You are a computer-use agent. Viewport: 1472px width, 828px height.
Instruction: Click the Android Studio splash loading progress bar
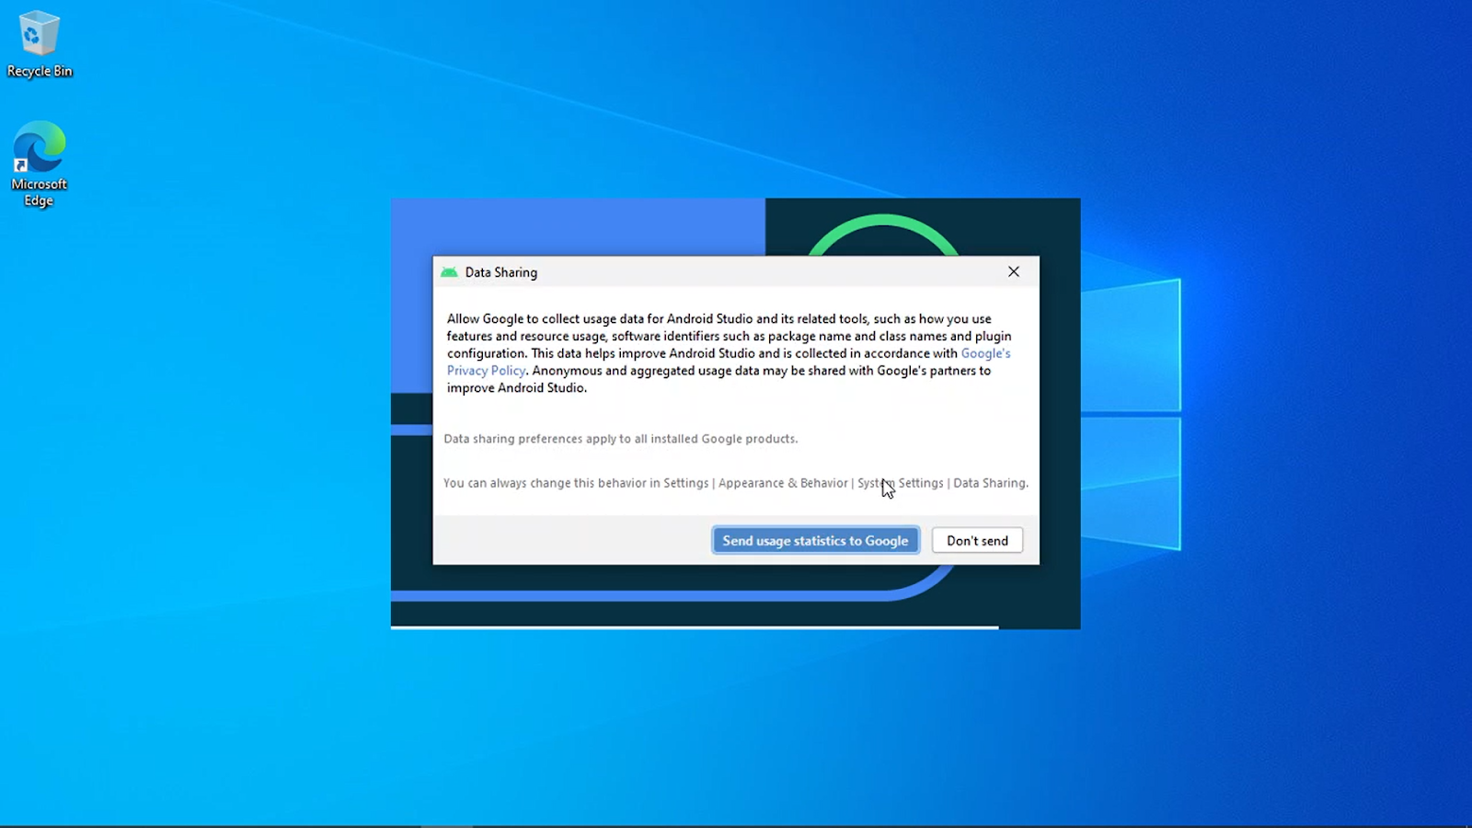coord(695,627)
